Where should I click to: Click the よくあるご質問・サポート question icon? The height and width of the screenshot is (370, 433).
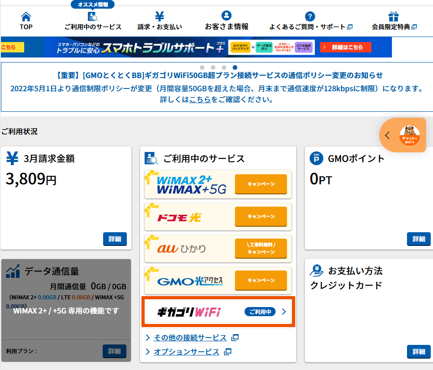(310, 17)
